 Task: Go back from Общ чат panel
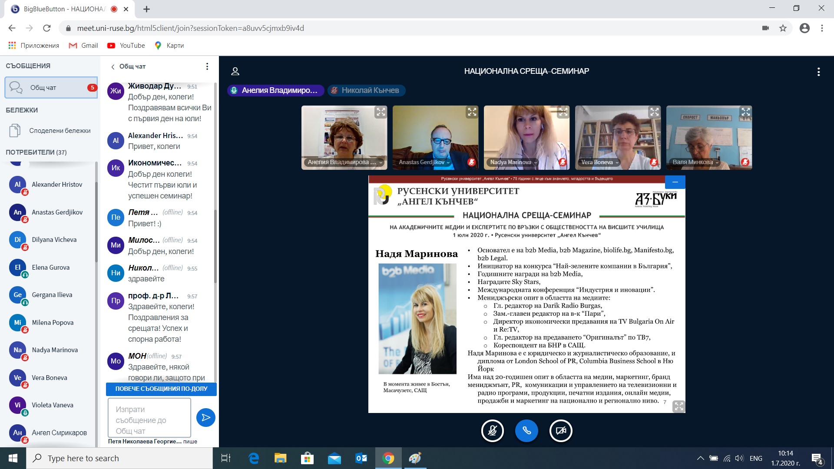tap(113, 66)
